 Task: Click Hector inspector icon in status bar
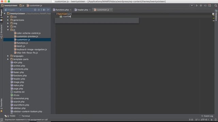216,120
